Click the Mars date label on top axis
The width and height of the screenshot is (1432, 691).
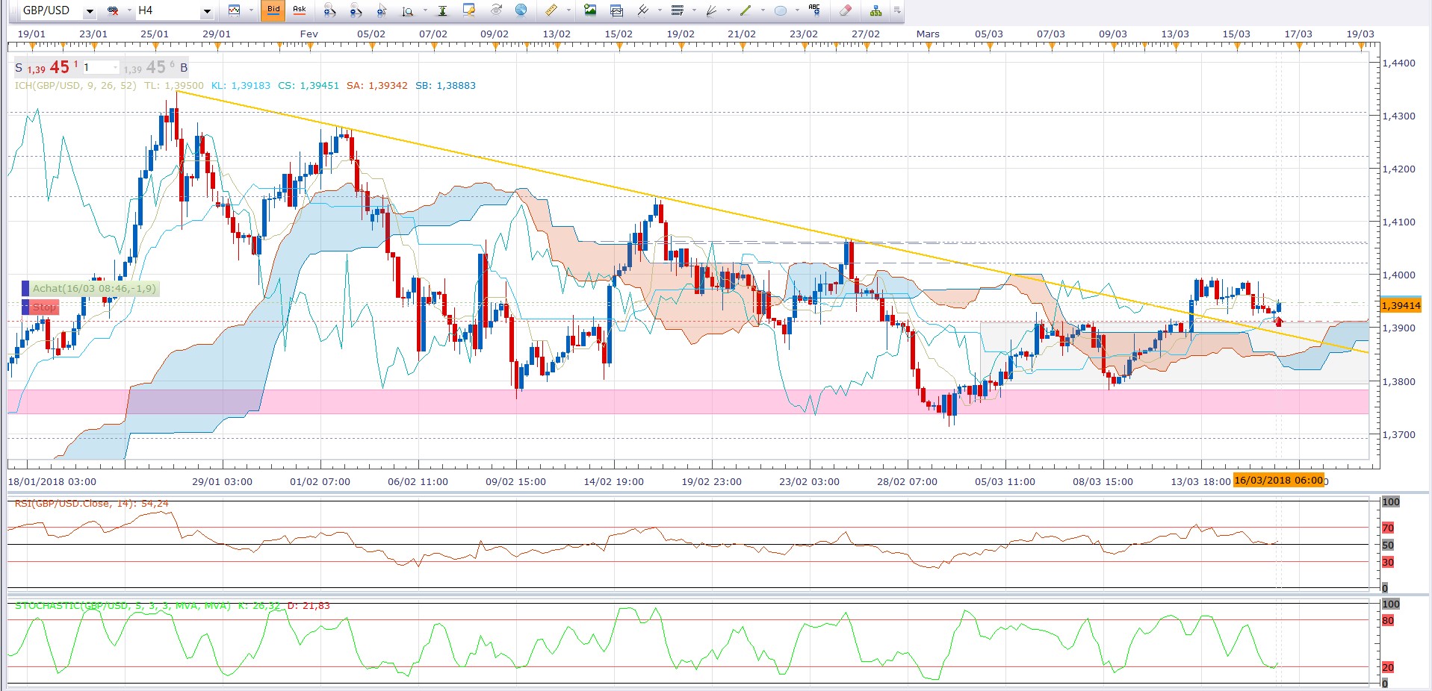[928, 34]
